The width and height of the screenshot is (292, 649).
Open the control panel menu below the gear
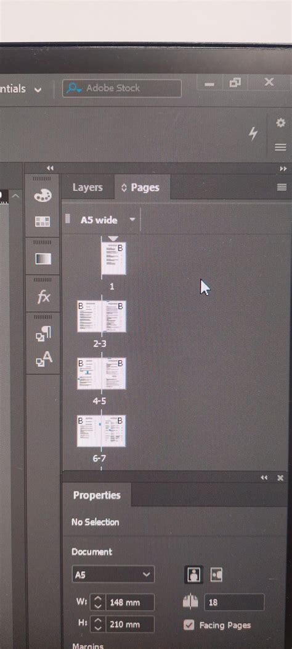pos(280,147)
